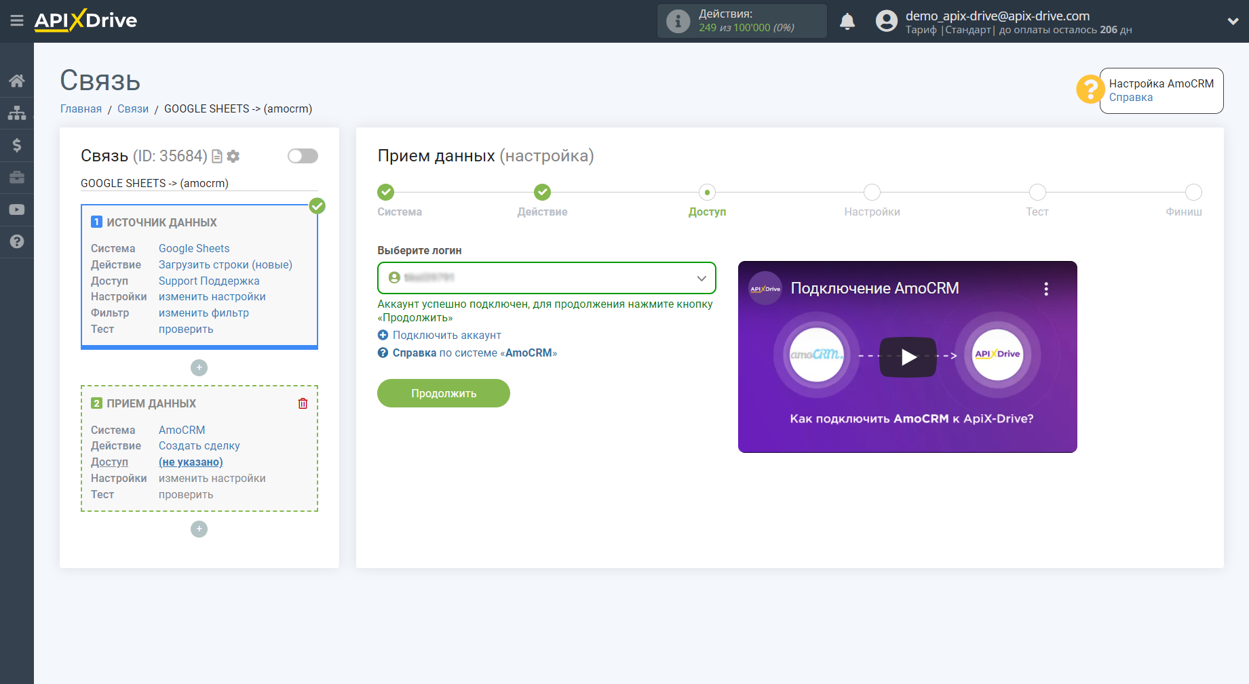Click the user avatar icon
This screenshot has width=1249, height=684.
click(x=886, y=21)
